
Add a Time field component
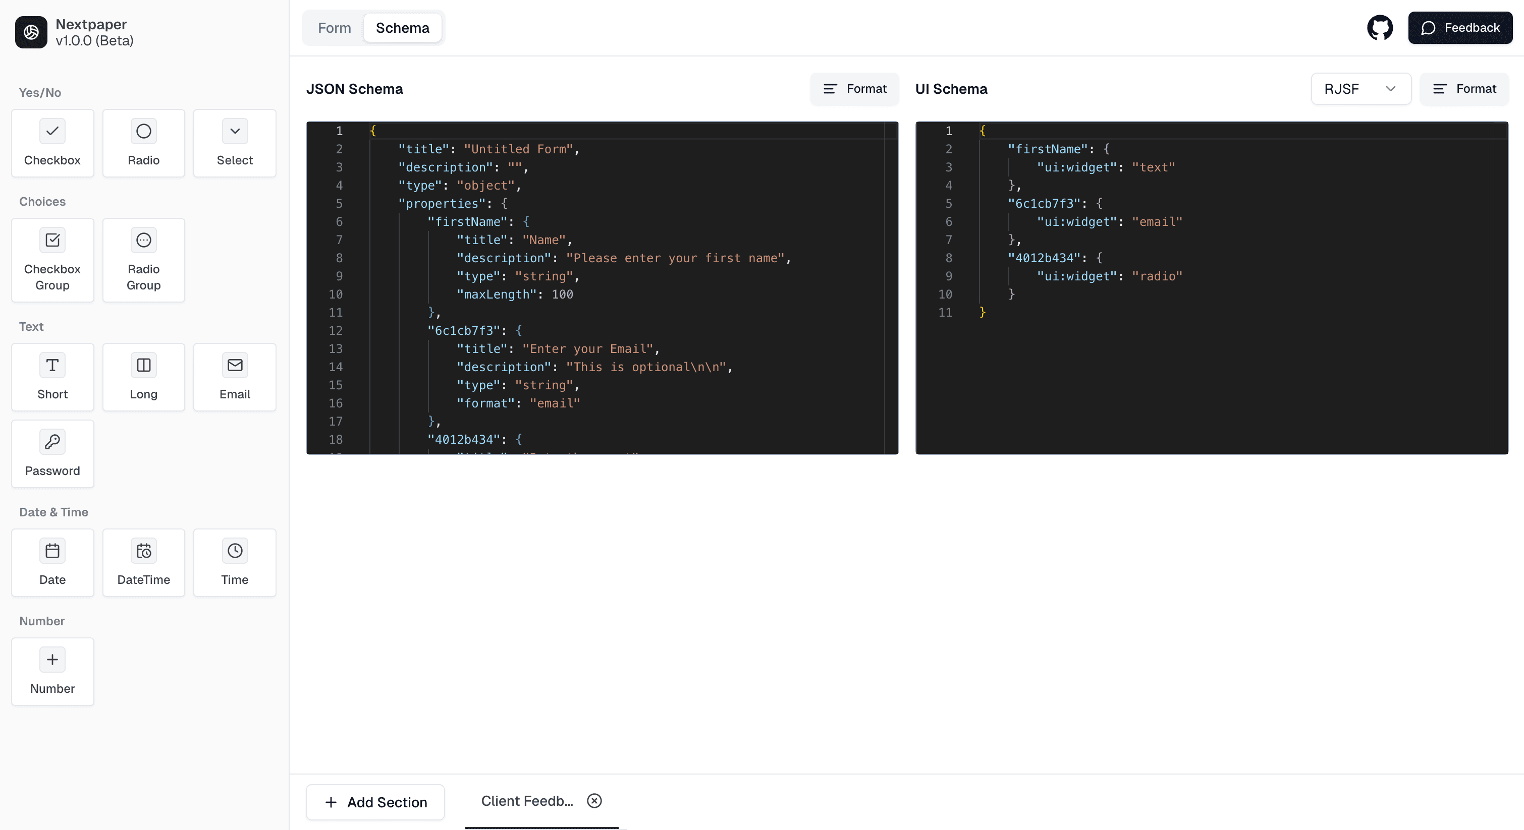[235, 563]
